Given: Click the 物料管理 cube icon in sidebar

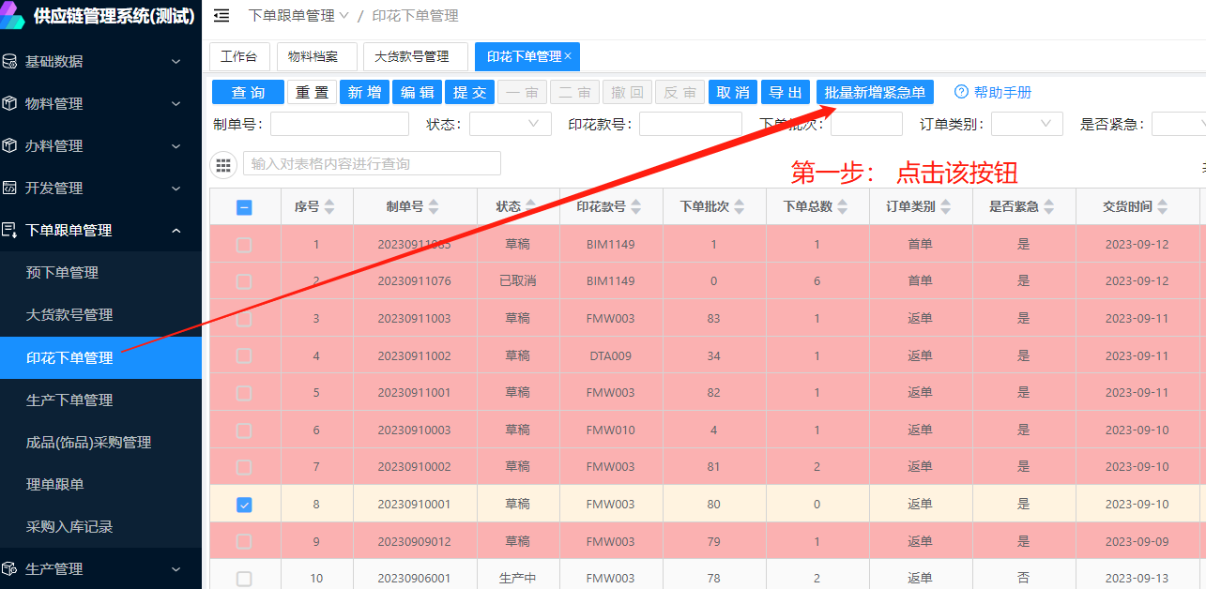Looking at the screenshot, I should [10, 103].
